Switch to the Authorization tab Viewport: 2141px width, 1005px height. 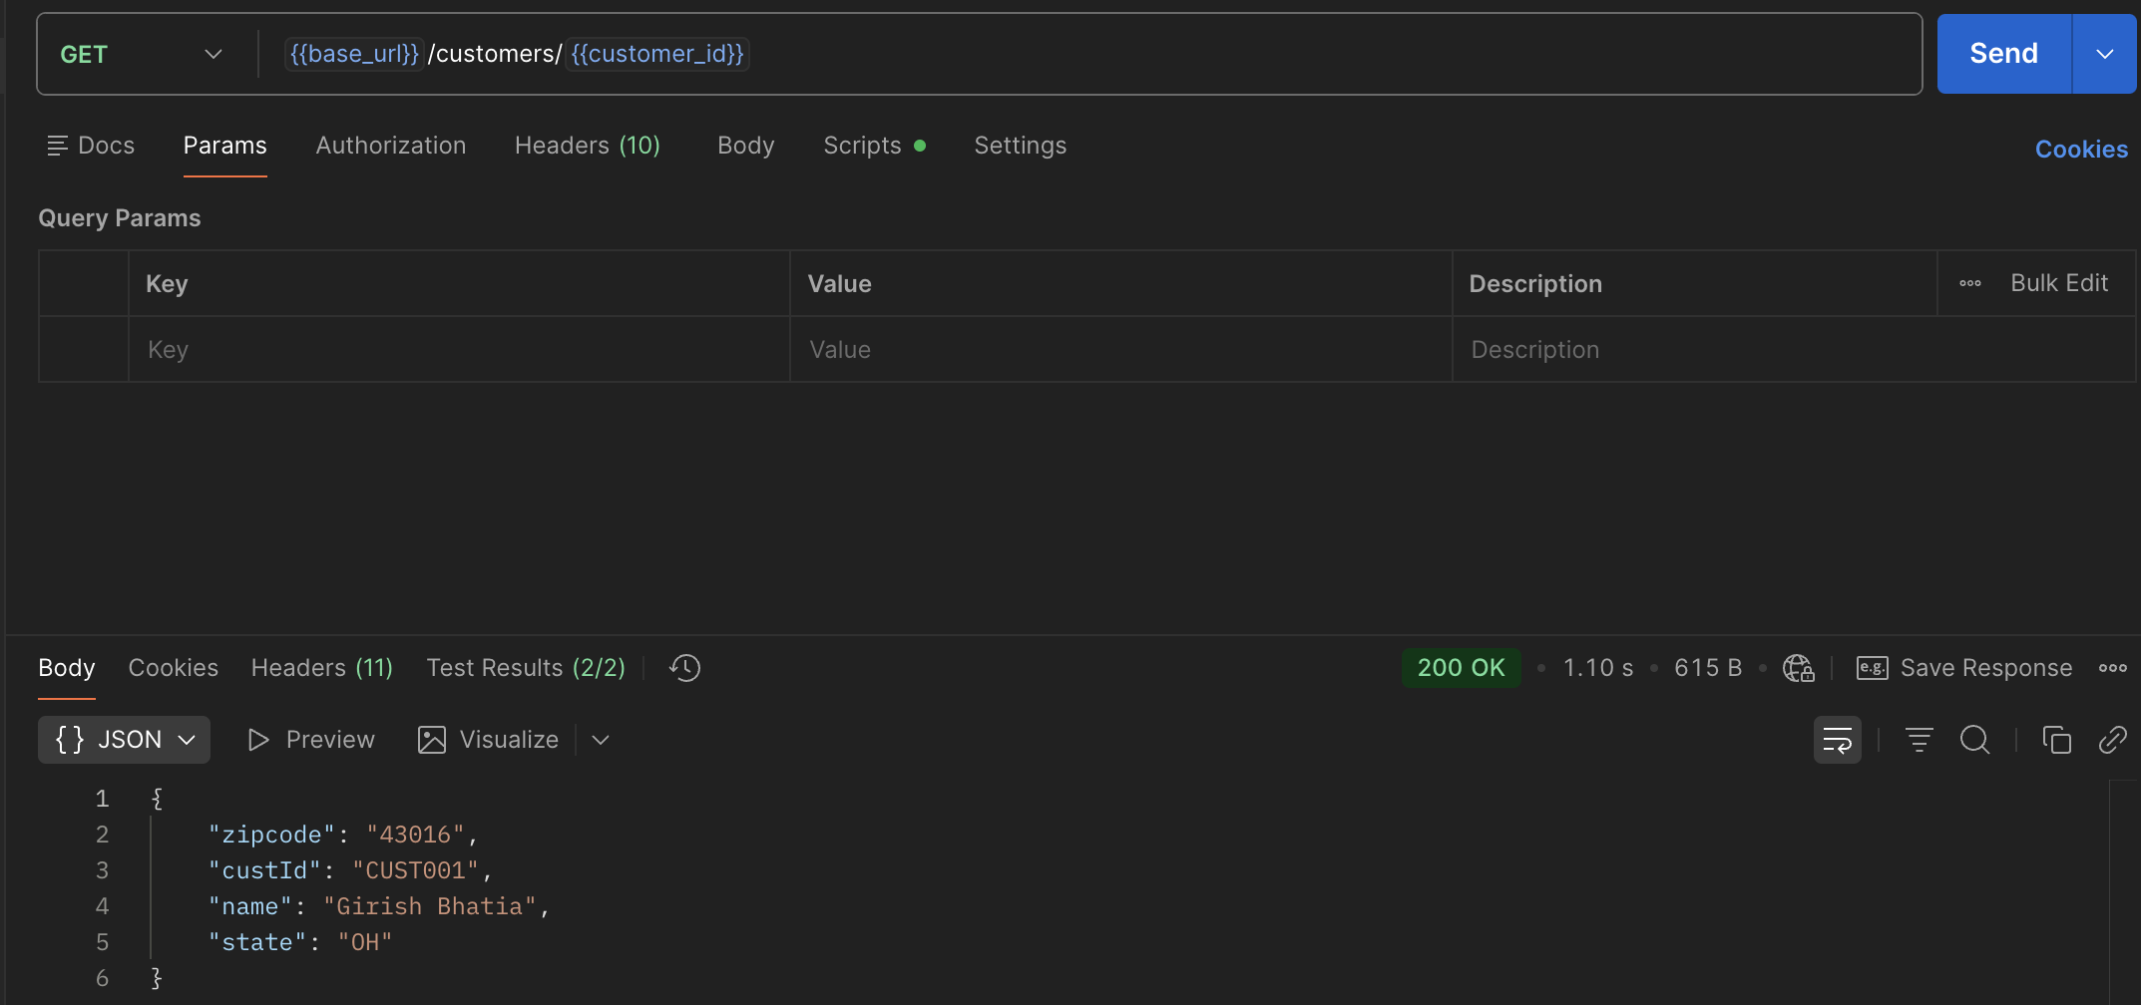click(x=391, y=146)
